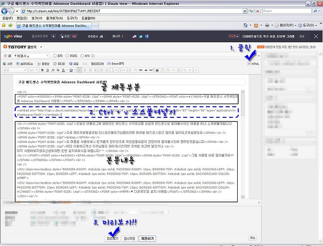
Task: Click the IE Forward navigation arrow
Action: [12, 11]
